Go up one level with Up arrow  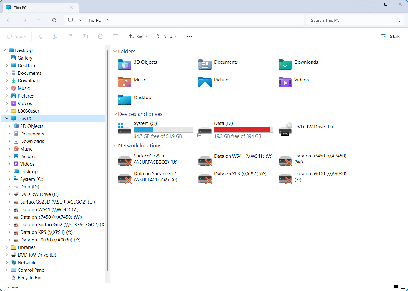(39, 20)
